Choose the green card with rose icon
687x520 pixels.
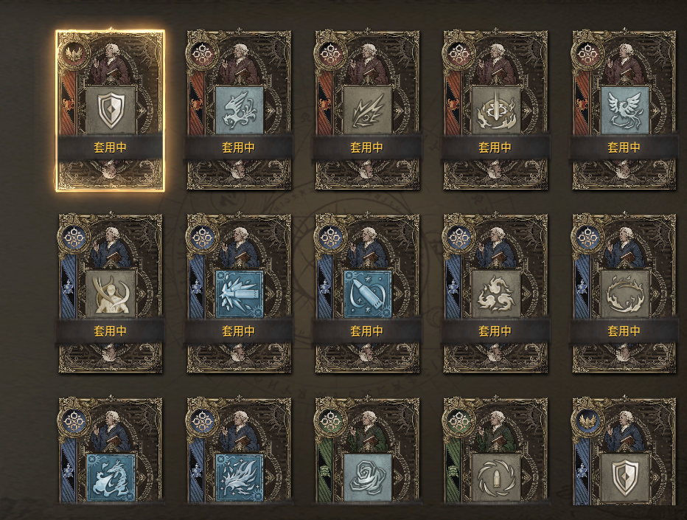coord(367,451)
